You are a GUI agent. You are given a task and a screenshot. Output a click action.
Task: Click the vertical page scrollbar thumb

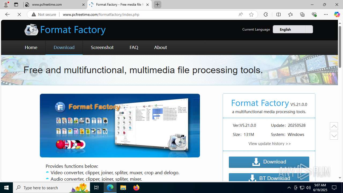(x=340, y=47)
